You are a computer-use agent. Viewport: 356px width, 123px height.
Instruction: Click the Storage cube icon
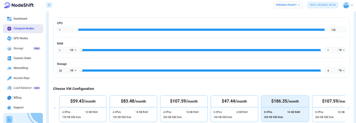tap(9, 48)
